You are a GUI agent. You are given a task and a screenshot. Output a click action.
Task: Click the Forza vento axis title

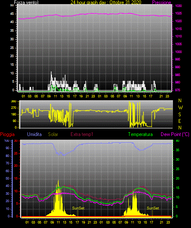tap(26, 2)
